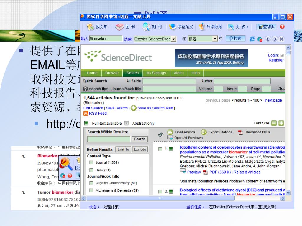This screenshot has width=302, height=226.
Task: Click the Limit To button
Action: 123,149
